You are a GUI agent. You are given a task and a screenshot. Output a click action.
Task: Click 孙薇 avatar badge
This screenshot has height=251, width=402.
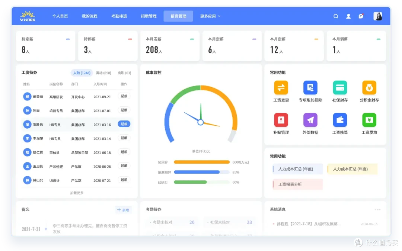[27, 110]
